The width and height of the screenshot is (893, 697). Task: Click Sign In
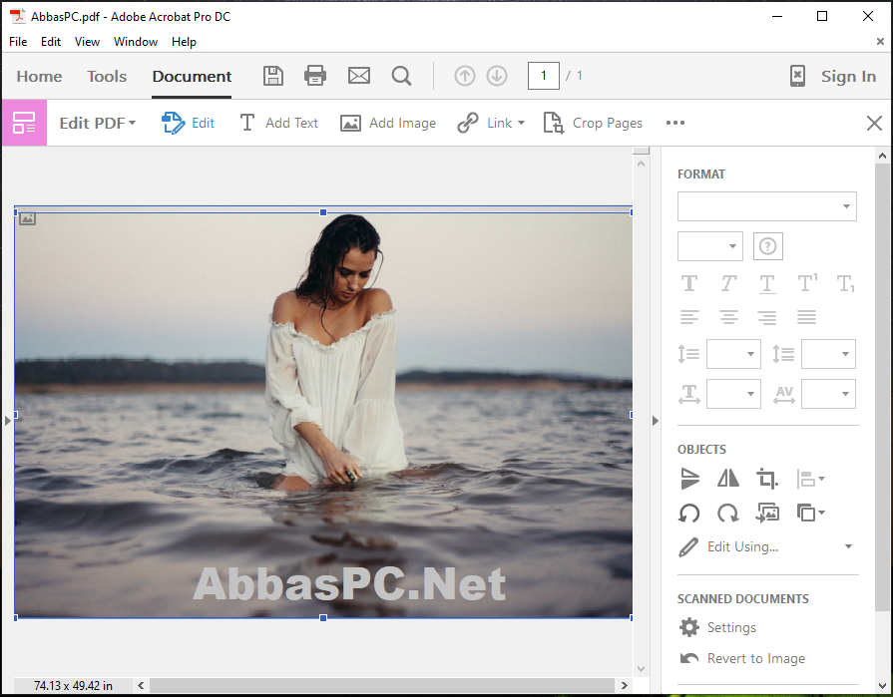(848, 76)
